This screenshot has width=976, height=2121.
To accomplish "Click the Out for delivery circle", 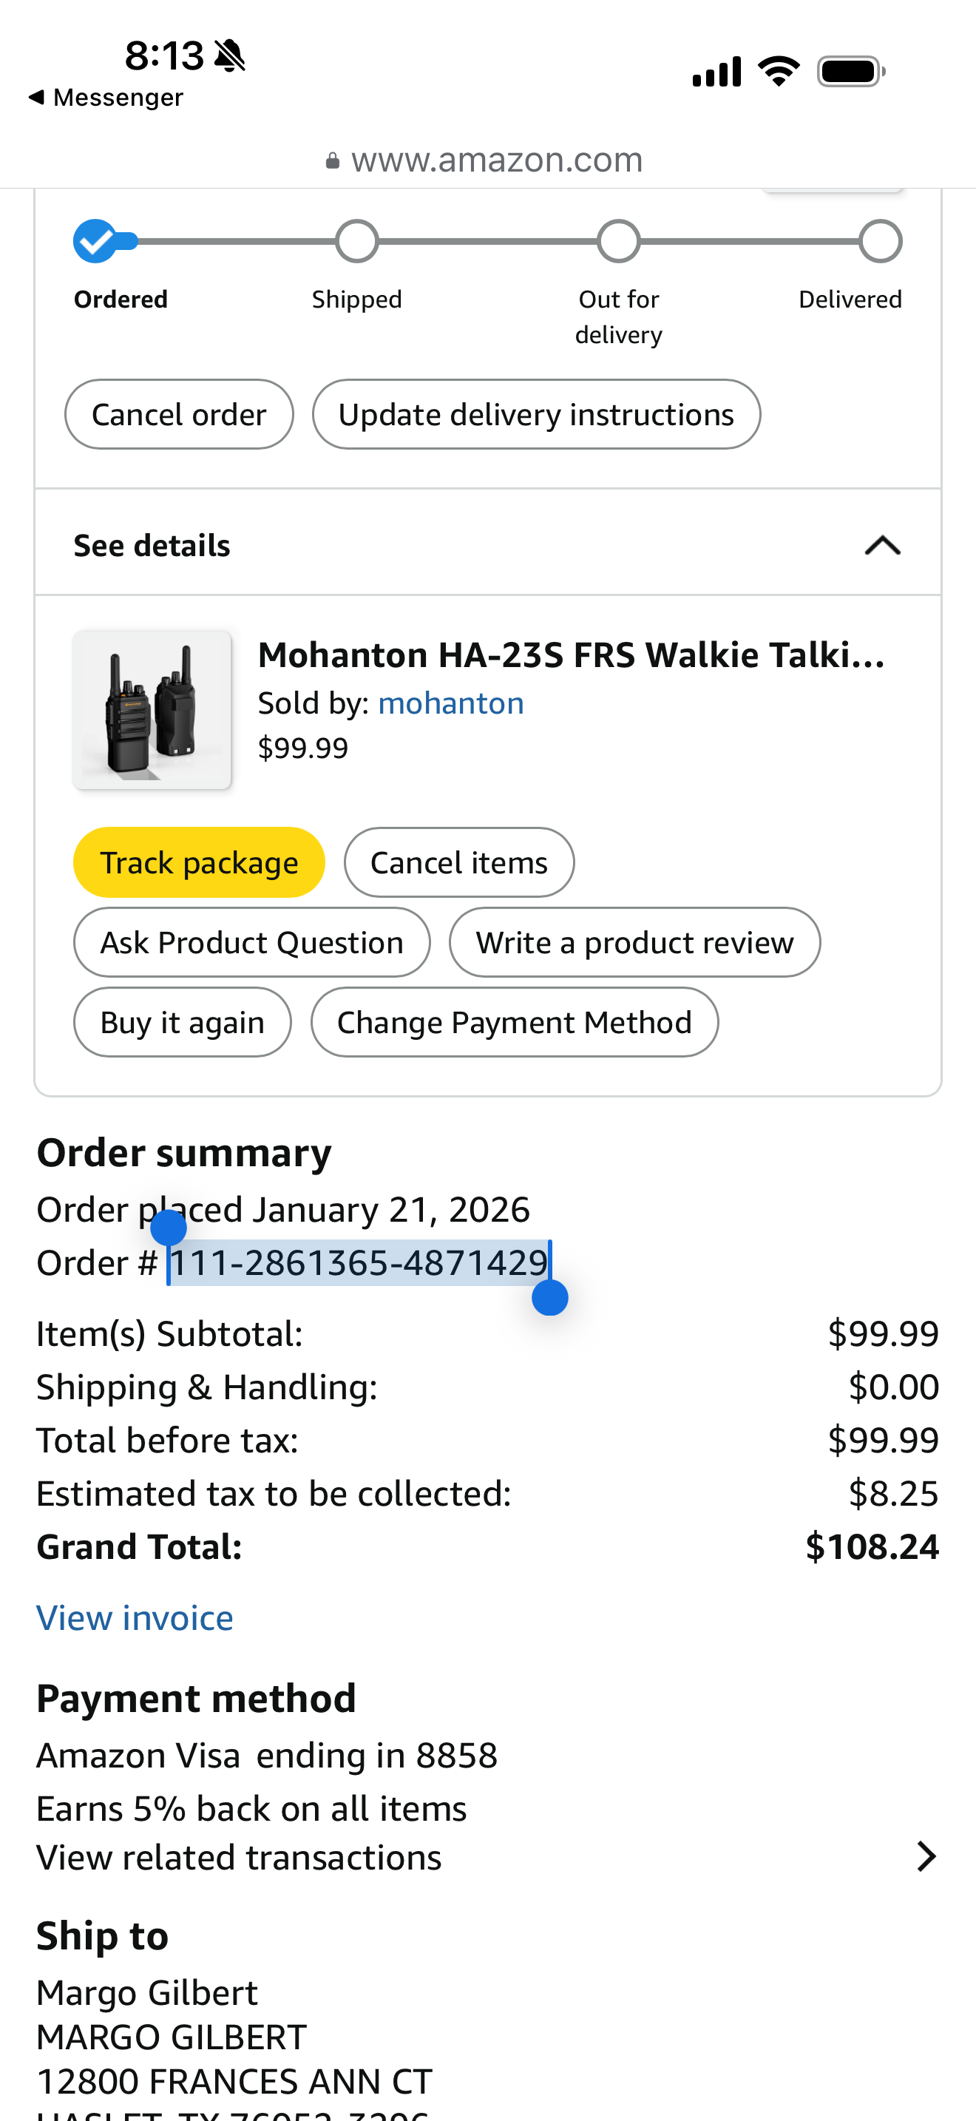I will [619, 241].
